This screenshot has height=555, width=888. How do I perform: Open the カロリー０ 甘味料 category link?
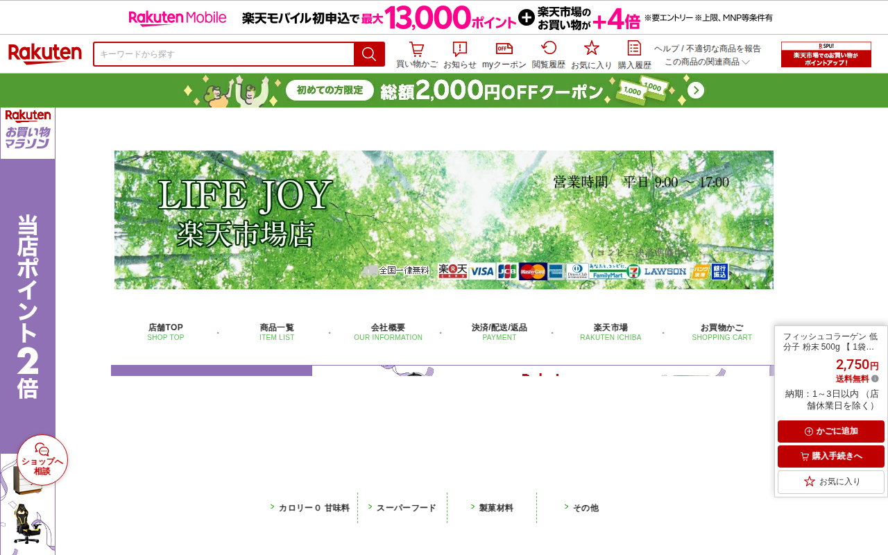click(314, 508)
